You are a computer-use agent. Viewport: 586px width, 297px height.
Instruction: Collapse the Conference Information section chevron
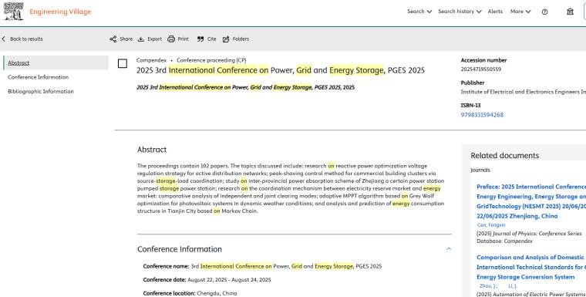coord(449,248)
